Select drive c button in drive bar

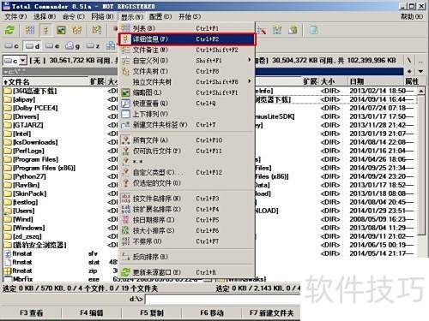[12, 46]
